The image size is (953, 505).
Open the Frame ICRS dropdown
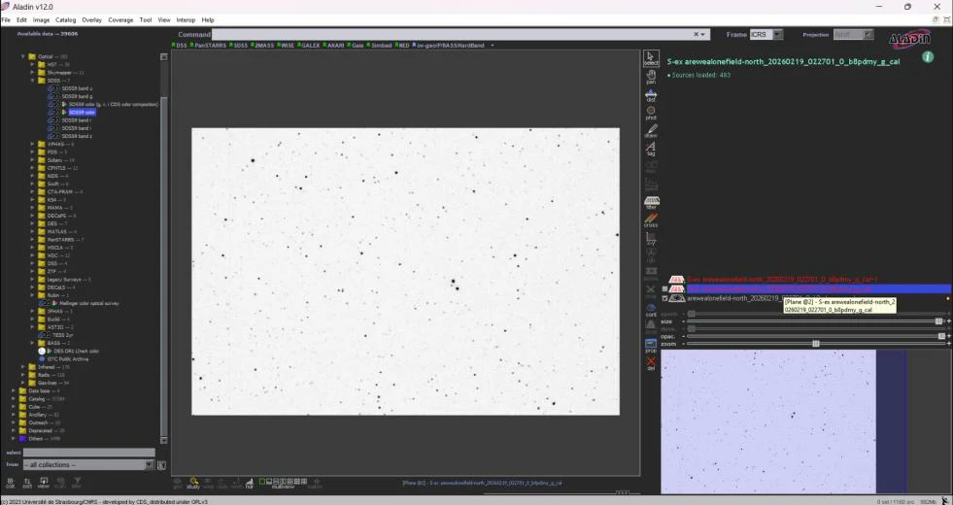pyautogui.click(x=766, y=35)
